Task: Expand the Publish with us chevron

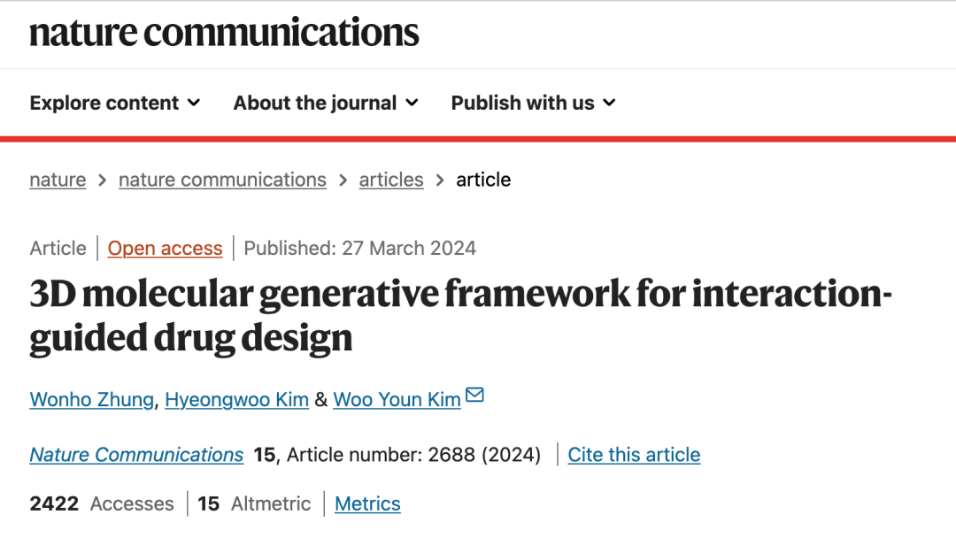Action: tap(609, 103)
